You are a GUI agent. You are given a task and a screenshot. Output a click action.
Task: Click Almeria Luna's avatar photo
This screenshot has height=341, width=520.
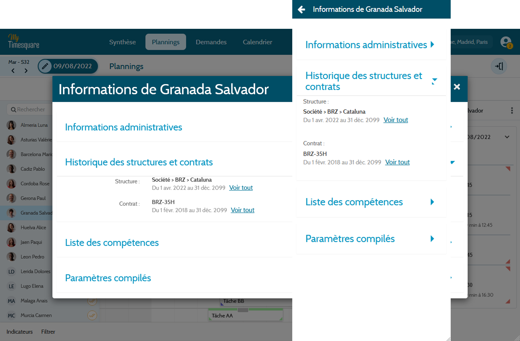point(11,125)
